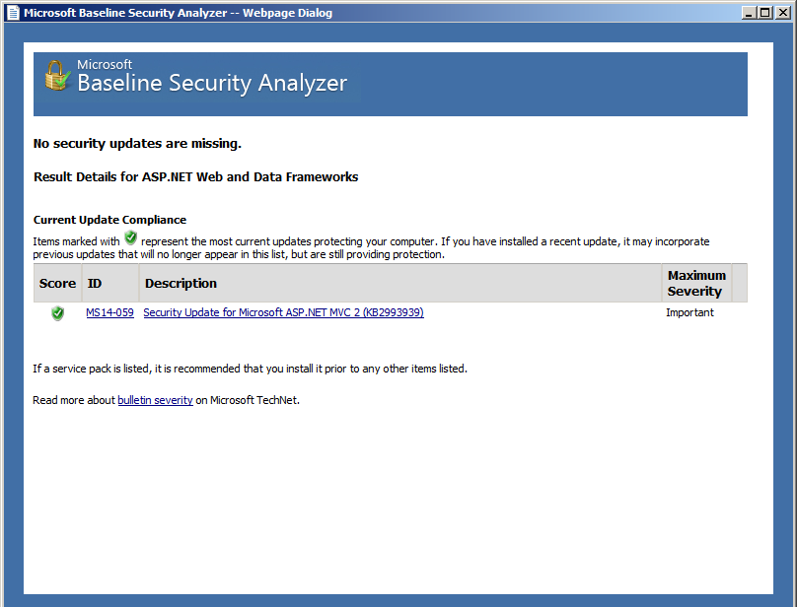Click green shield icon in compliance description text
Image resolution: width=797 pixels, height=607 pixels.
click(x=130, y=237)
